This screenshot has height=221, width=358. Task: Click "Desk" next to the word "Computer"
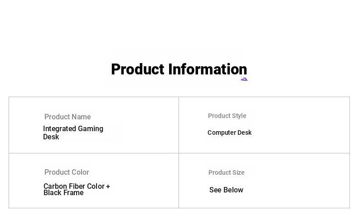(x=245, y=133)
